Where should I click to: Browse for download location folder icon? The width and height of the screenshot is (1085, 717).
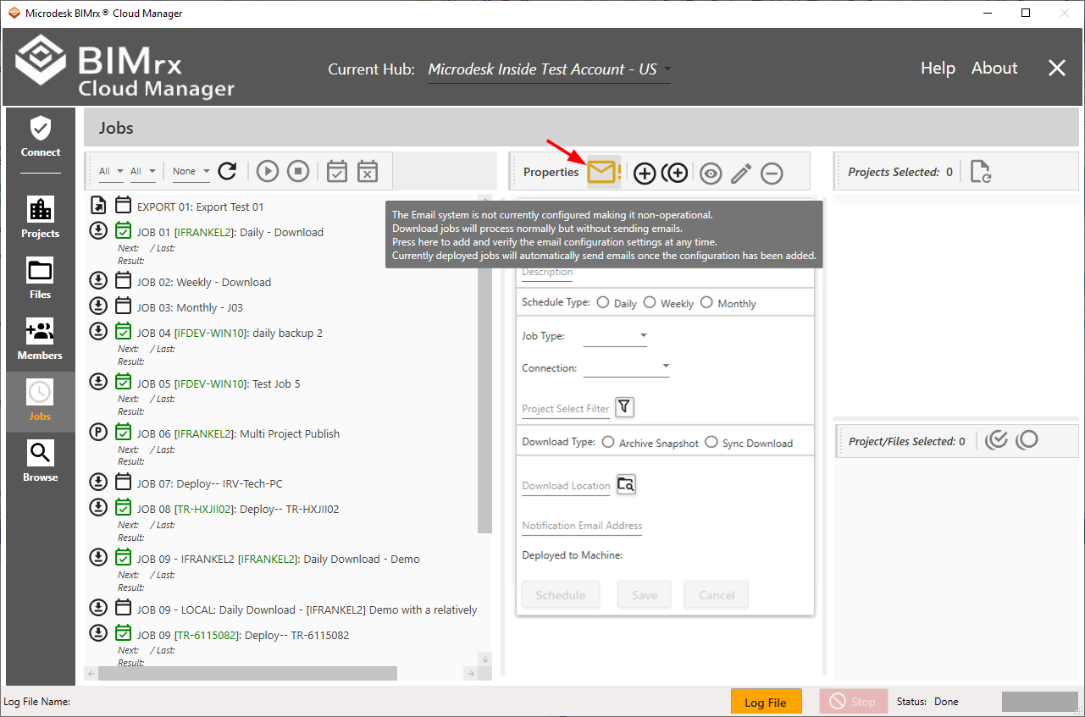point(626,484)
